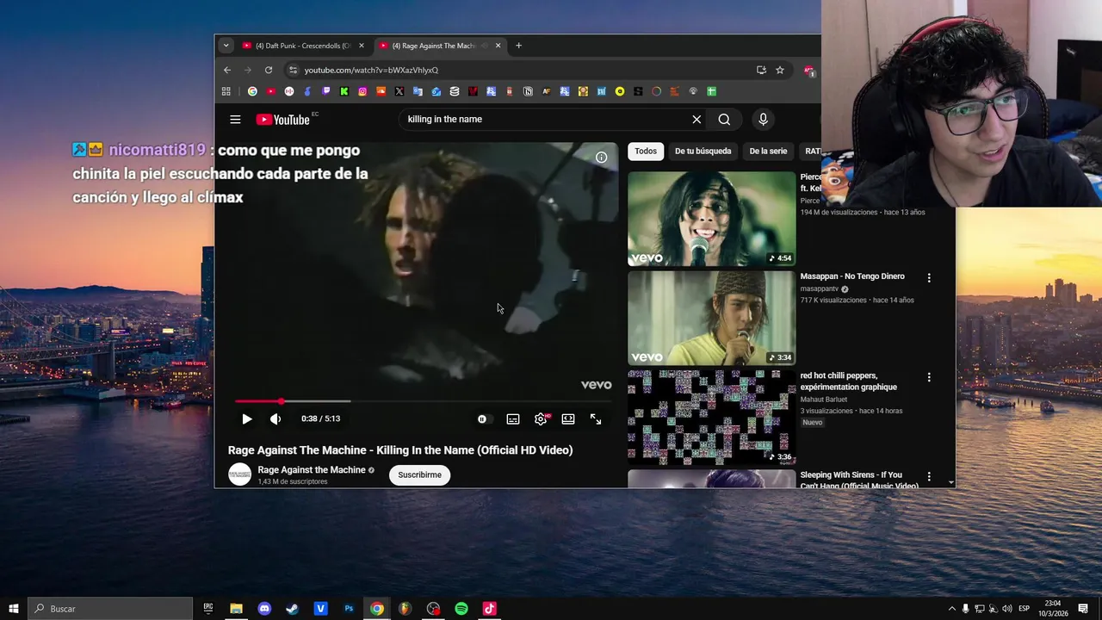Open a new browser tab

tap(518, 46)
